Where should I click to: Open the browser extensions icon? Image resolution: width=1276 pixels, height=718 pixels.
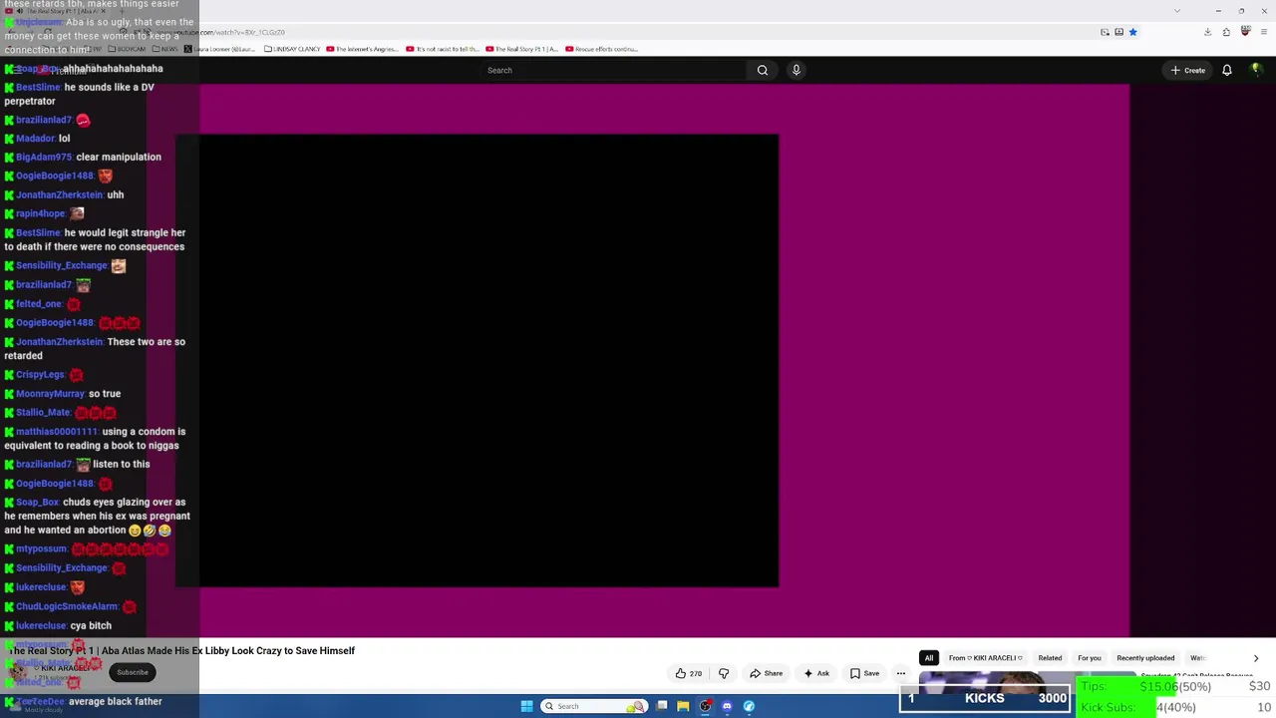coord(1226,32)
